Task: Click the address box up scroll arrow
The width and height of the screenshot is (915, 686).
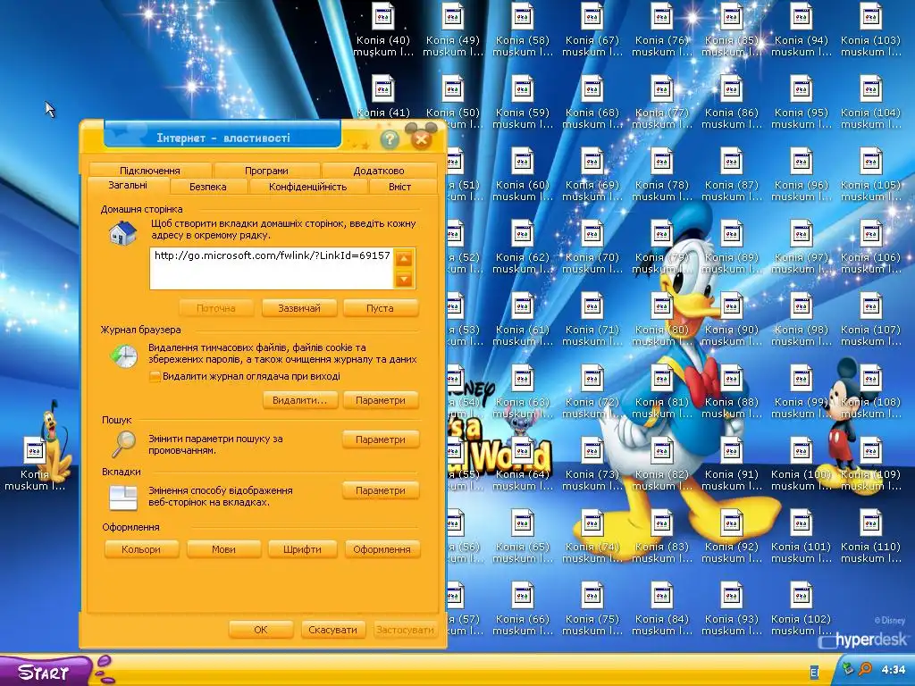Action: click(404, 258)
